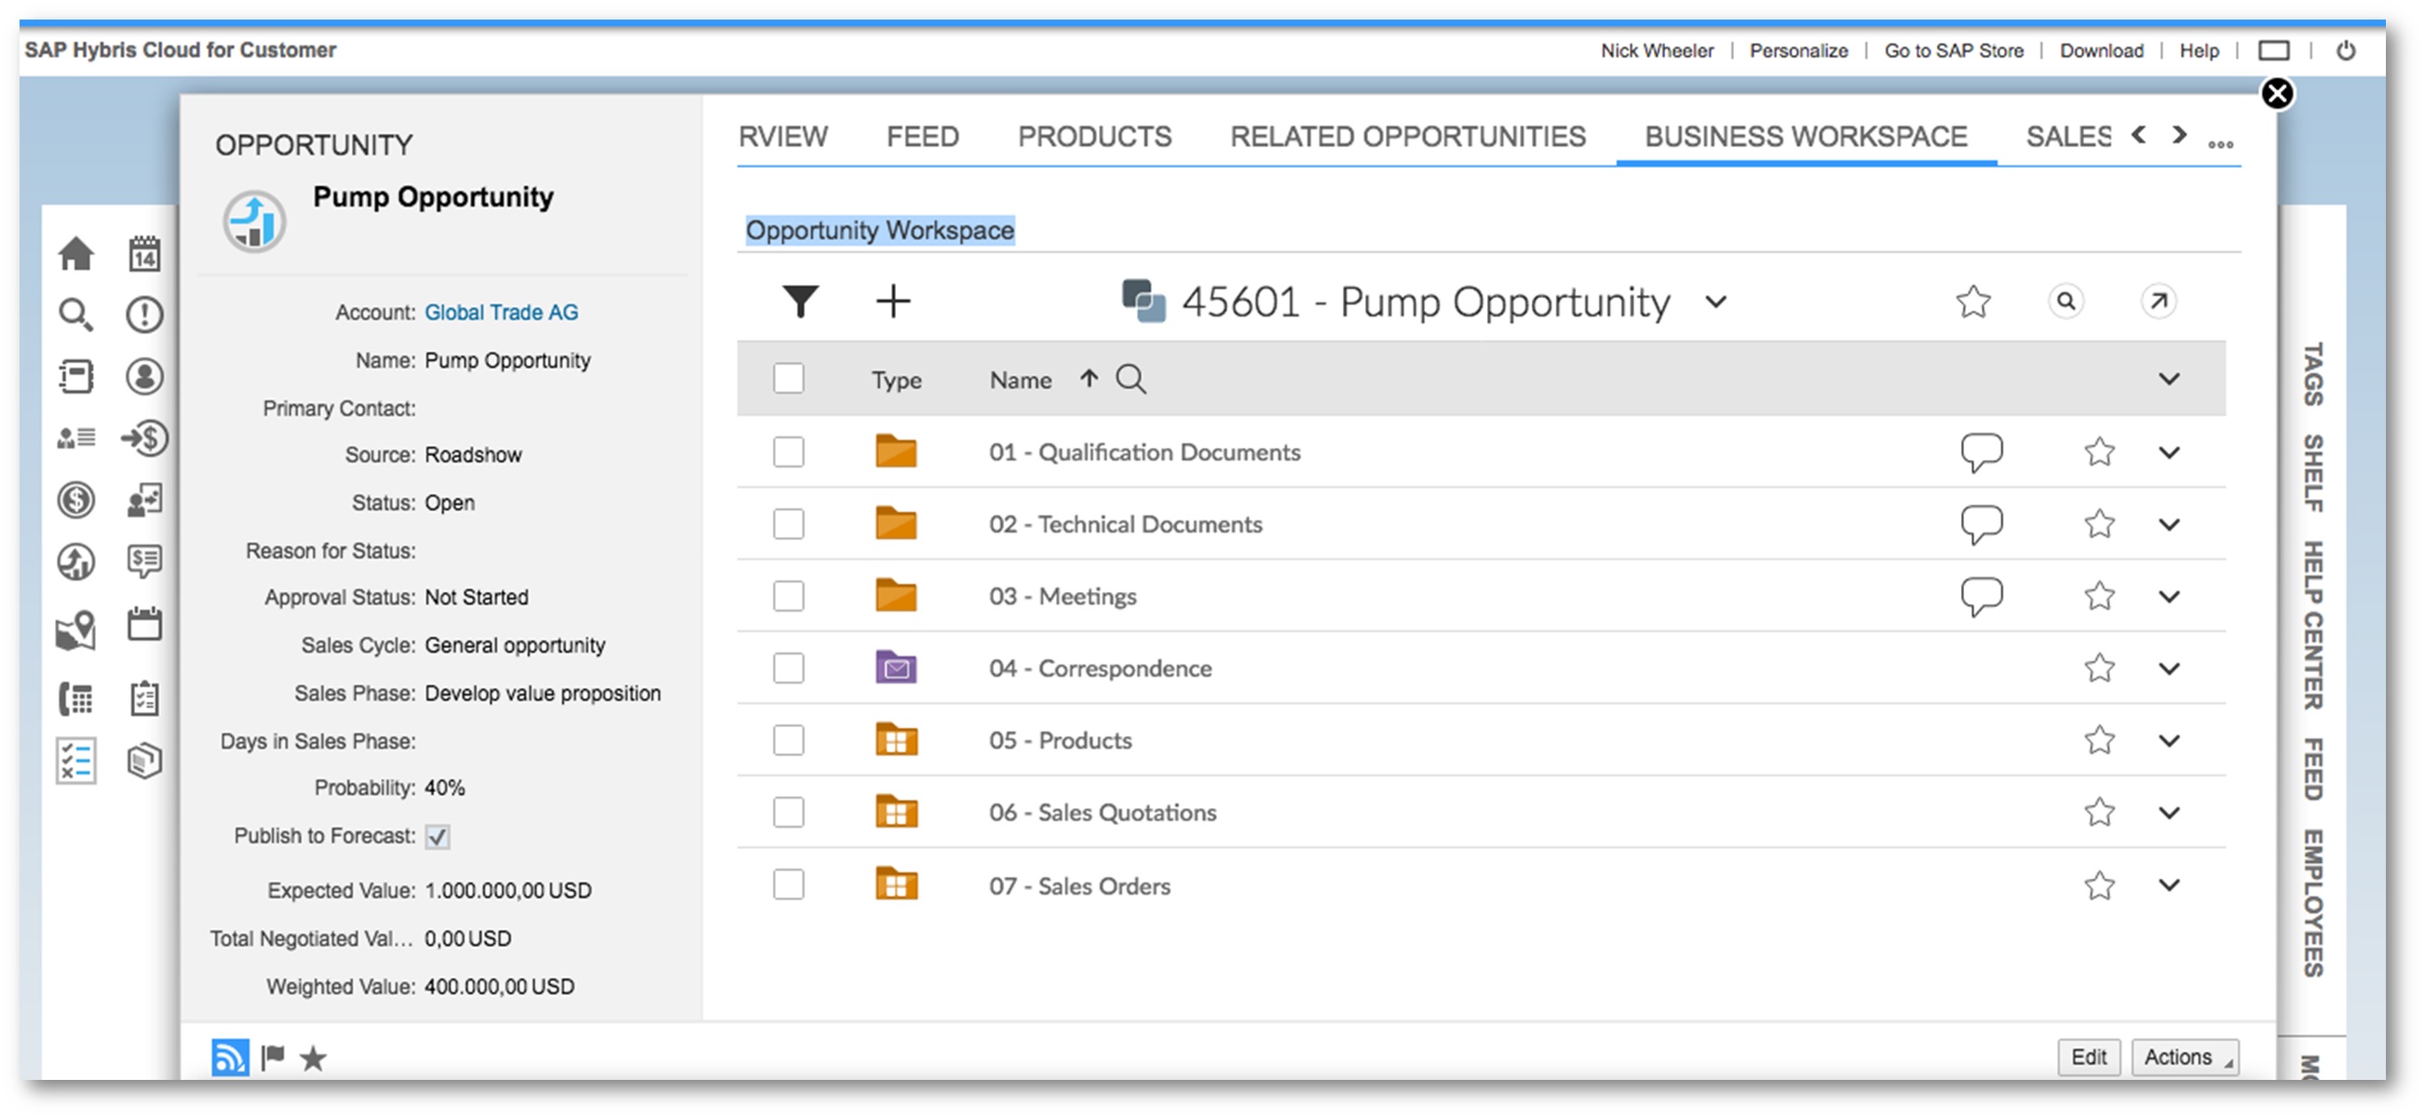2425x1119 pixels.
Task: Check the 02 - Technical Documents checkbox
Action: click(789, 525)
